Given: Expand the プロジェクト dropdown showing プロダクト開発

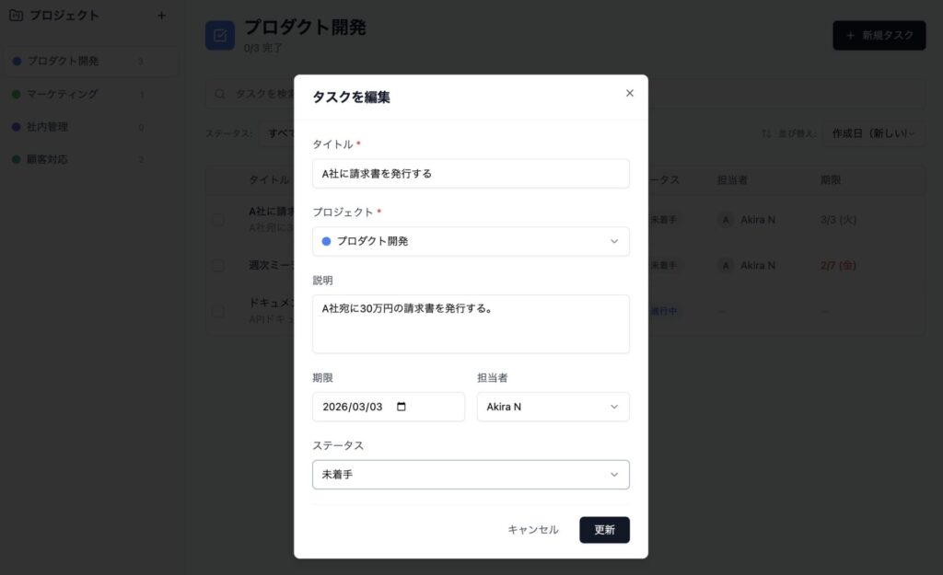Looking at the screenshot, I should 471,242.
